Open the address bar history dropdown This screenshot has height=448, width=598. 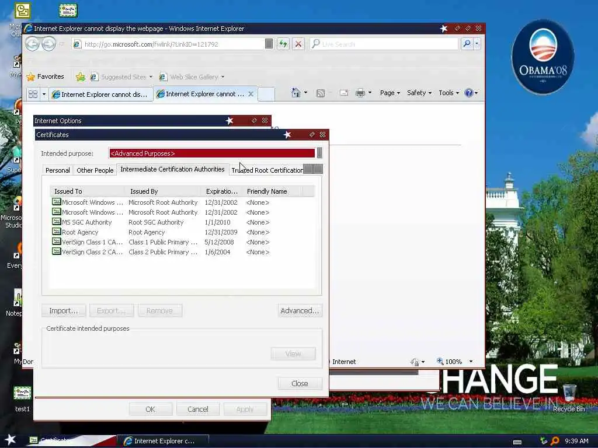[269, 44]
